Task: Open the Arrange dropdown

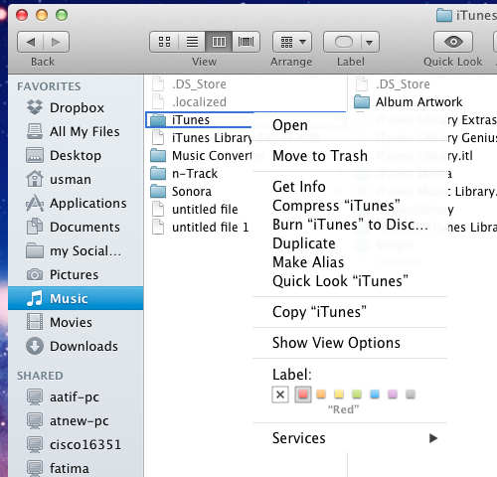Action: [x=292, y=42]
